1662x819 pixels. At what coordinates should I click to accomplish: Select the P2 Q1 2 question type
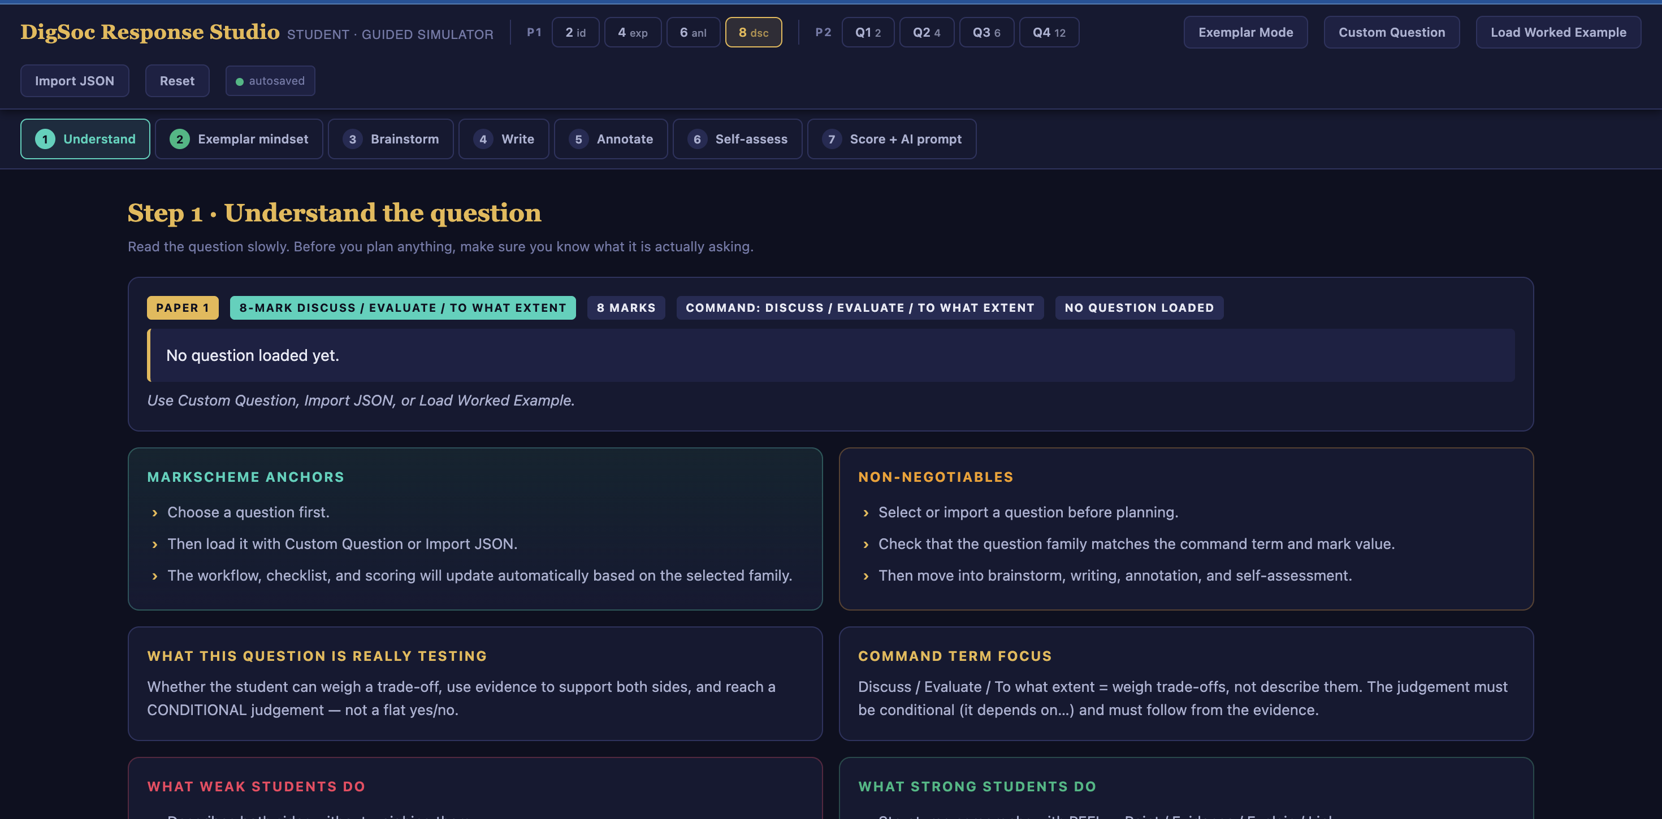868,32
